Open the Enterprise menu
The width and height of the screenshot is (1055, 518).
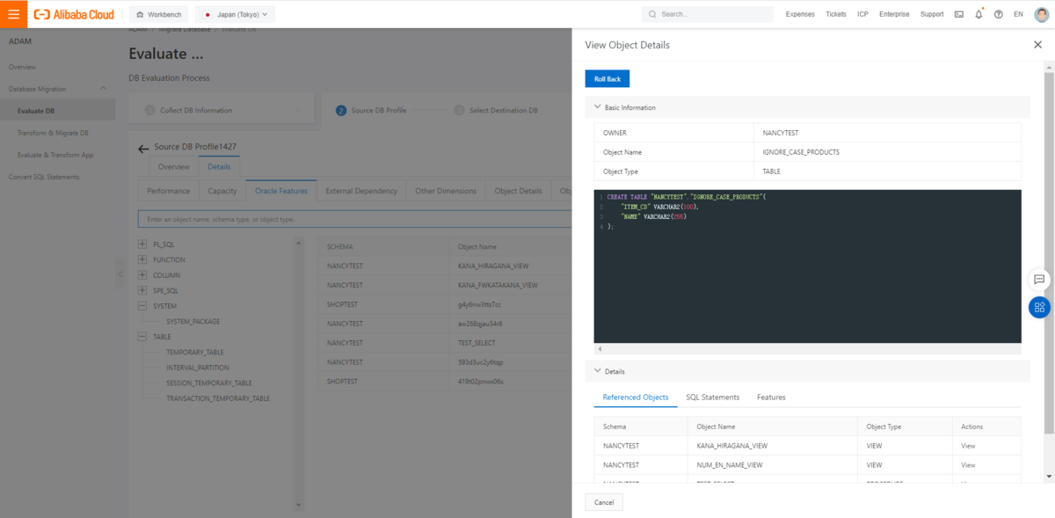[894, 14]
